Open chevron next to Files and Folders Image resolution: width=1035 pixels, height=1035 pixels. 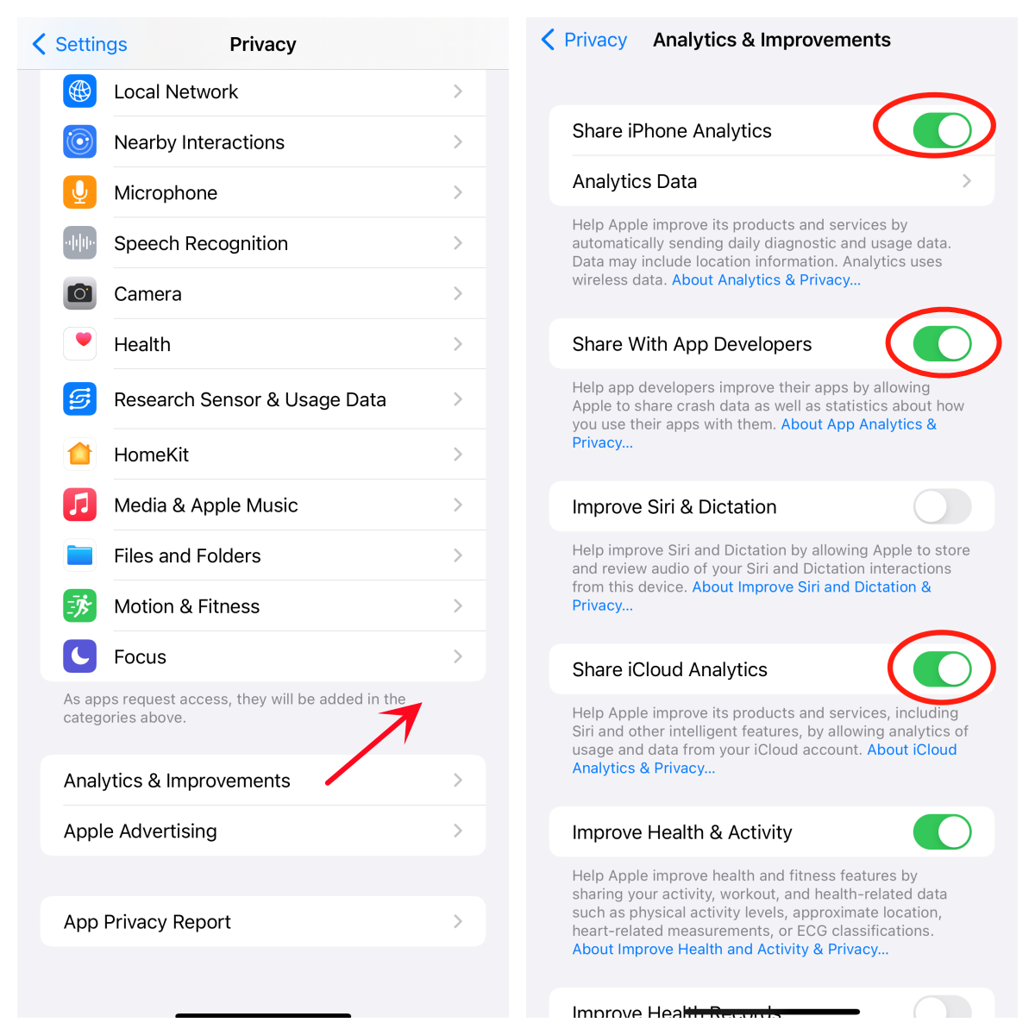pyautogui.click(x=458, y=555)
